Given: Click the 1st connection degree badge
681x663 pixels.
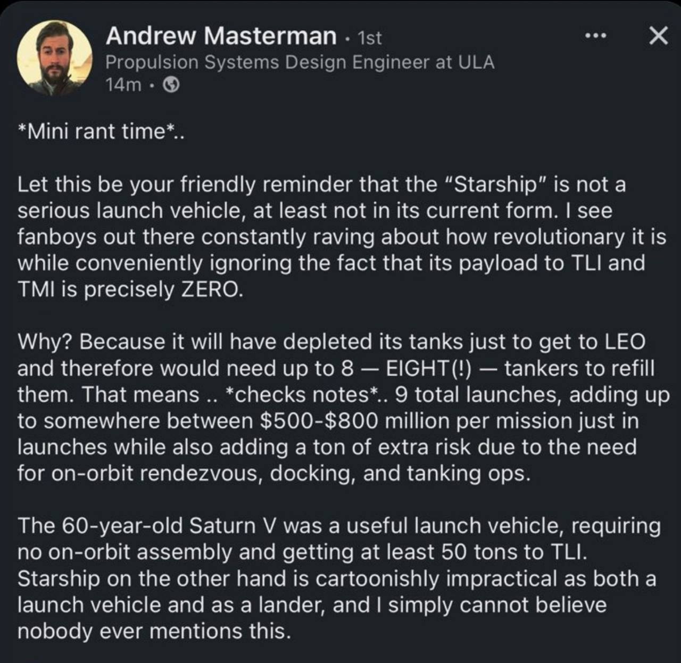Looking at the screenshot, I should pyautogui.click(x=370, y=38).
